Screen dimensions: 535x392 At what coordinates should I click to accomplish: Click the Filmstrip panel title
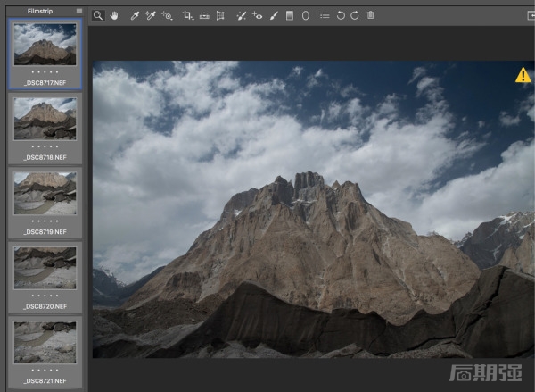[x=40, y=11]
